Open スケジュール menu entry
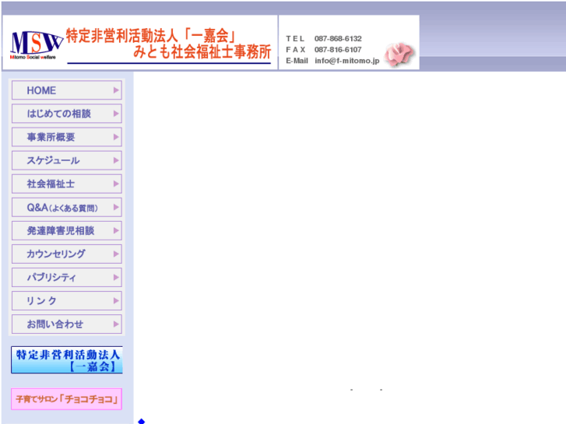 click(67, 160)
